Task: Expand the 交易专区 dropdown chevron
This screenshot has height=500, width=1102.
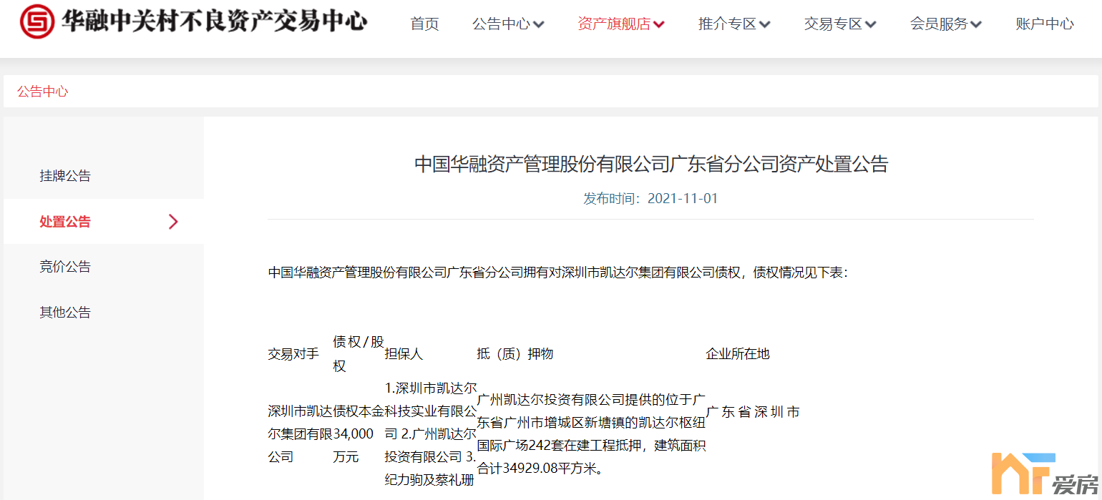Action: coord(871,25)
